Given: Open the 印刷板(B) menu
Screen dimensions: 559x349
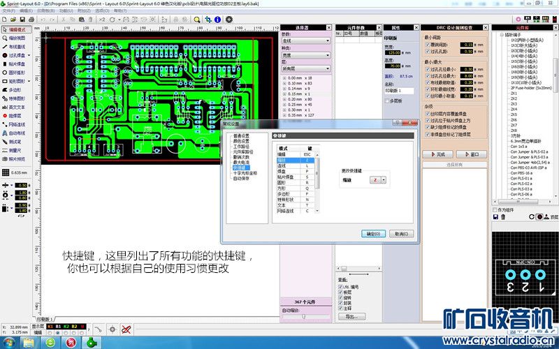Looking at the screenshot, I should [x=45, y=10].
